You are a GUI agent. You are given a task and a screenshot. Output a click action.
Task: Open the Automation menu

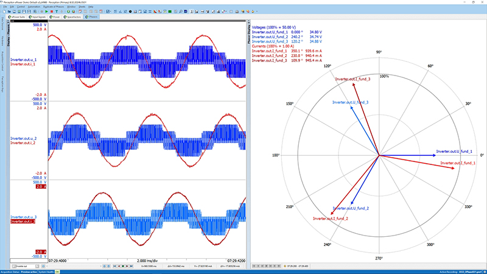tap(34, 7)
